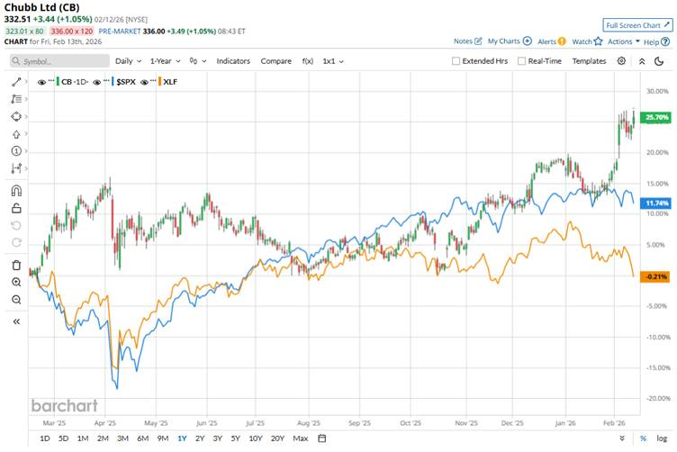677x452 pixels.
Task: Click the lock drawings icon
Action: tap(16, 208)
